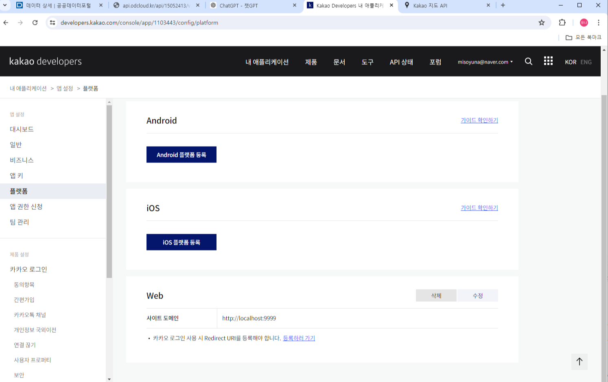
Task: Open the grid apps menu icon
Action: click(548, 61)
